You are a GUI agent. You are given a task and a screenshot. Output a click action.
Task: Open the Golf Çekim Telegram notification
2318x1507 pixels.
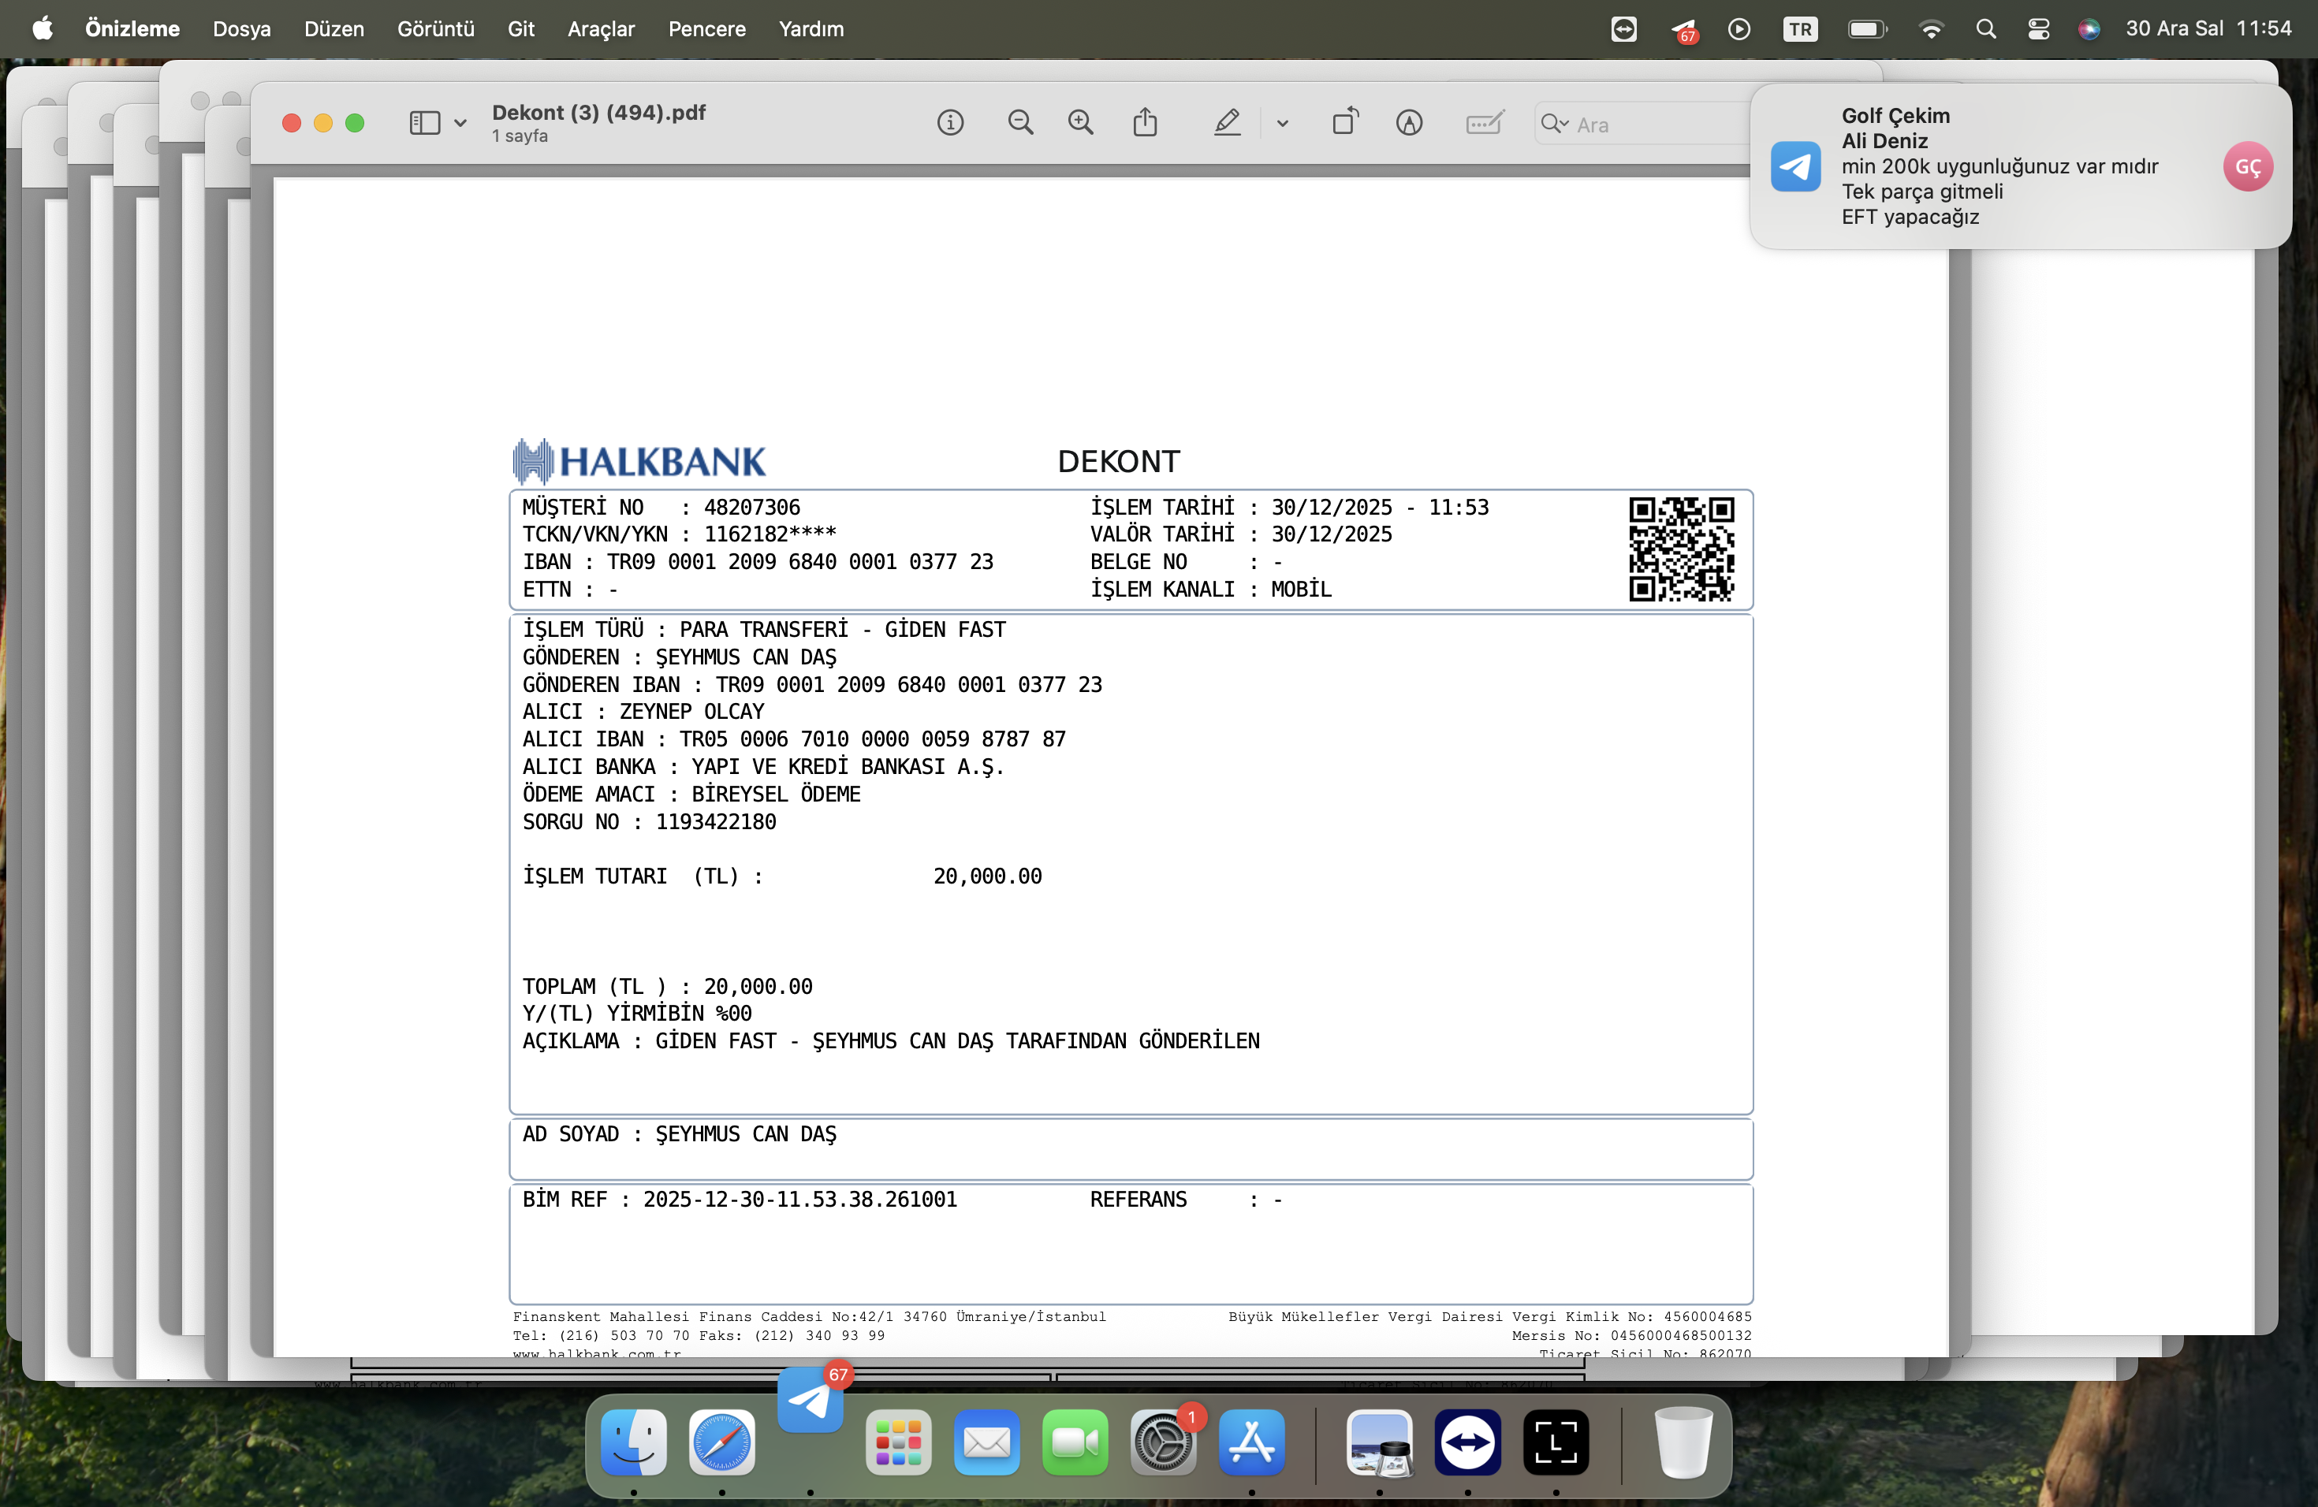[x=2020, y=166]
